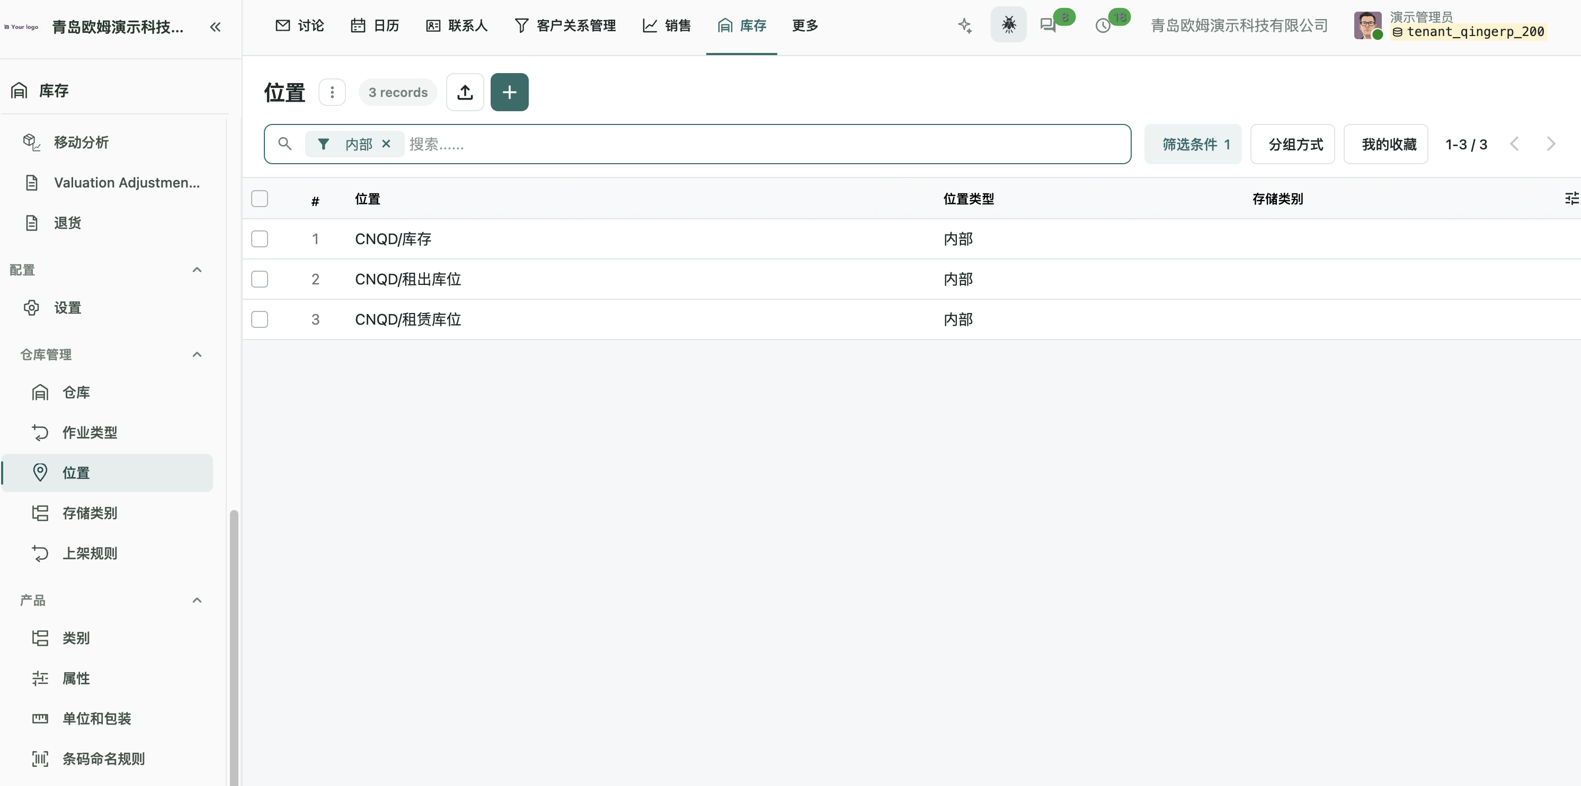Screen dimensions: 1581x786
Task: Collapse the 仓库管理 section
Action: [197, 354]
